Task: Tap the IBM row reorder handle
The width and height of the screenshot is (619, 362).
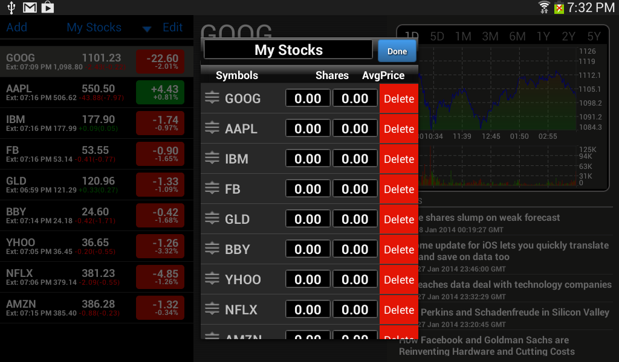Action: [212, 158]
